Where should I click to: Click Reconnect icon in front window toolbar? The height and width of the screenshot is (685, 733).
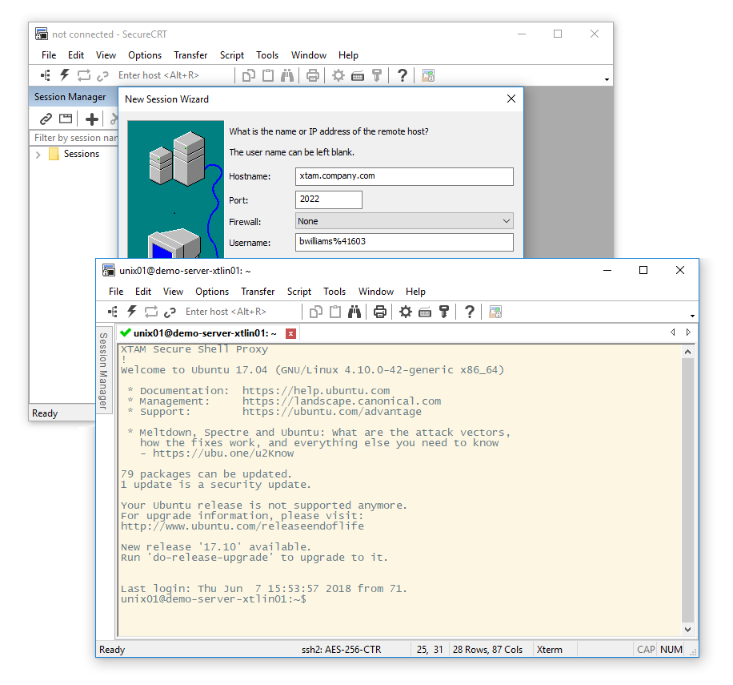(151, 312)
